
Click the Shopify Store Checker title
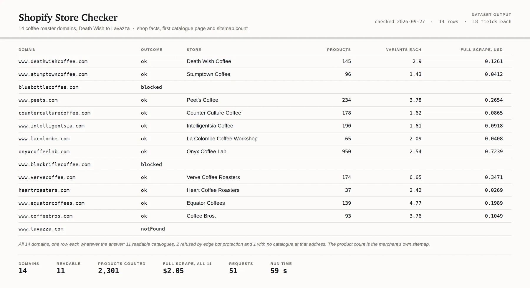[68, 18]
